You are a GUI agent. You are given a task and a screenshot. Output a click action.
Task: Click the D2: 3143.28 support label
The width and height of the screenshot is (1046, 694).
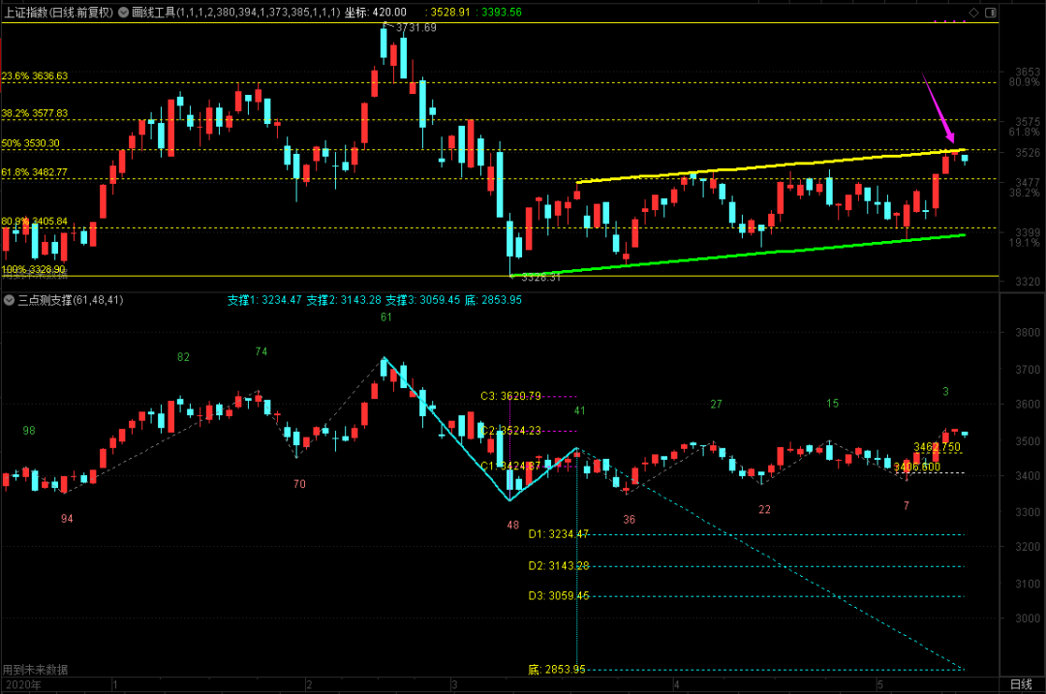[559, 566]
